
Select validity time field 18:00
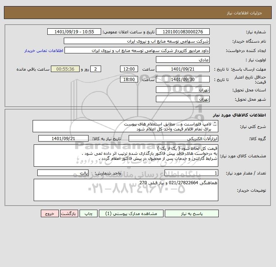coord(129,79)
